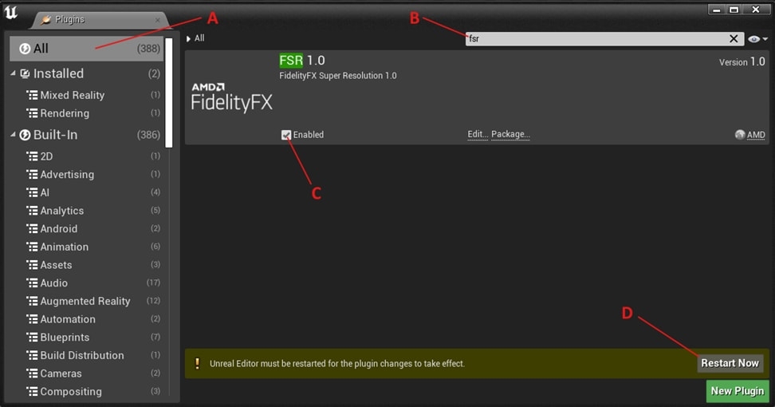Viewport: 775px width, 407px height.
Task: Click the FSR 1.0 plugin title
Action: pyautogui.click(x=302, y=61)
